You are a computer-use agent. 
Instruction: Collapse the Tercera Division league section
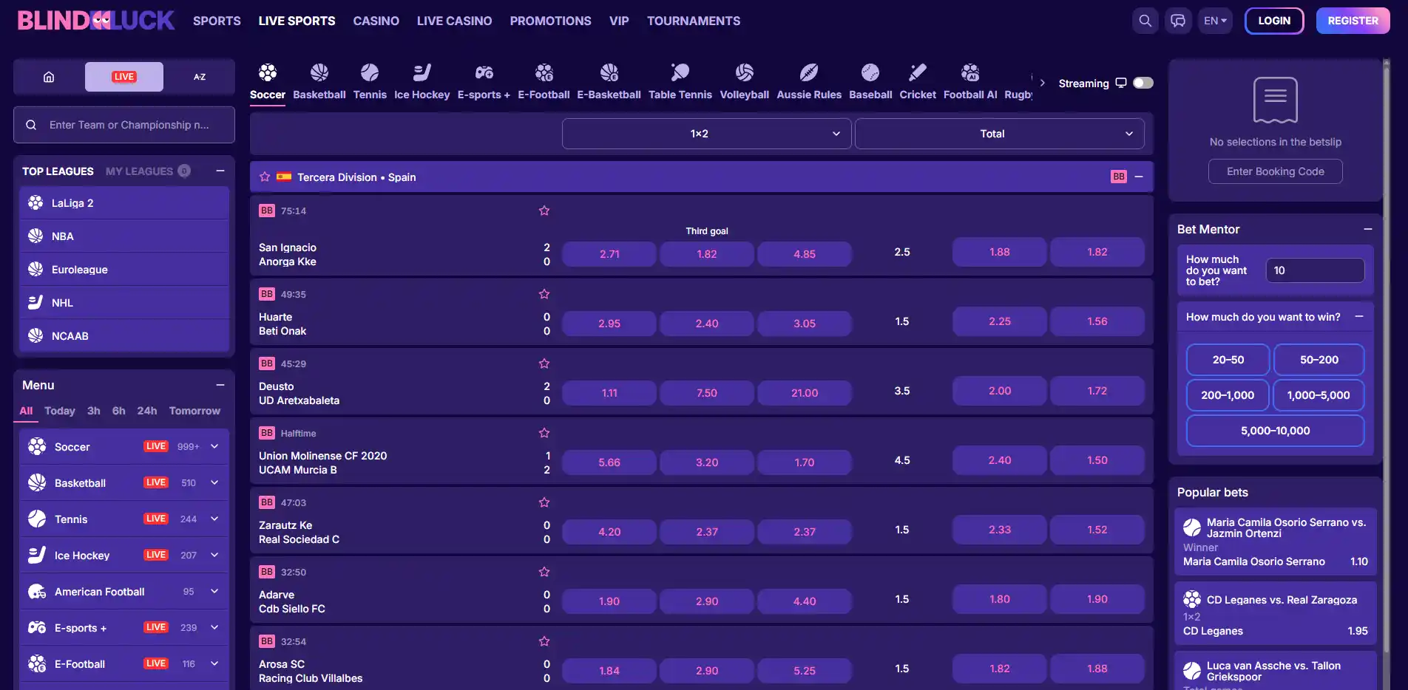point(1139,177)
